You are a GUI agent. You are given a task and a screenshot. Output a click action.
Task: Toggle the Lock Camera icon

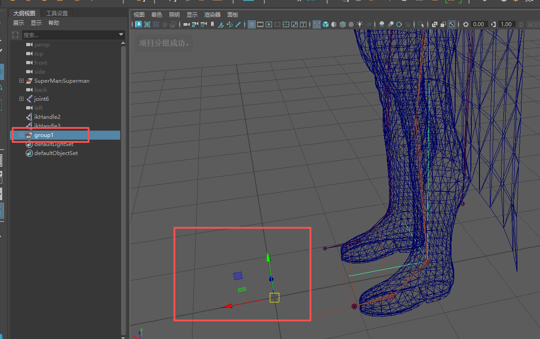tap(195, 24)
